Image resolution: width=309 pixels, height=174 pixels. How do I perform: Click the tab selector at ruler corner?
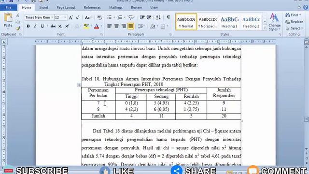[x=4, y=42]
